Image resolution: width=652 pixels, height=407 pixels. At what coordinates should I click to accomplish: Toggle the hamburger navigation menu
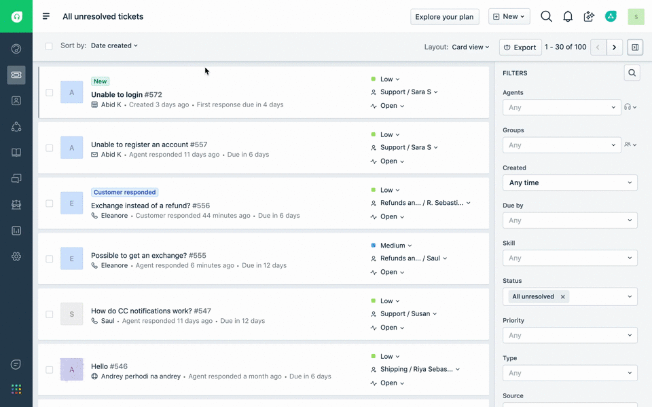(46, 16)
